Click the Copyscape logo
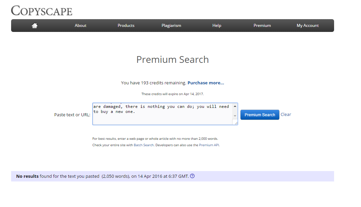The width and height of the screenshot is (361, 207). (x=42, y=10)
